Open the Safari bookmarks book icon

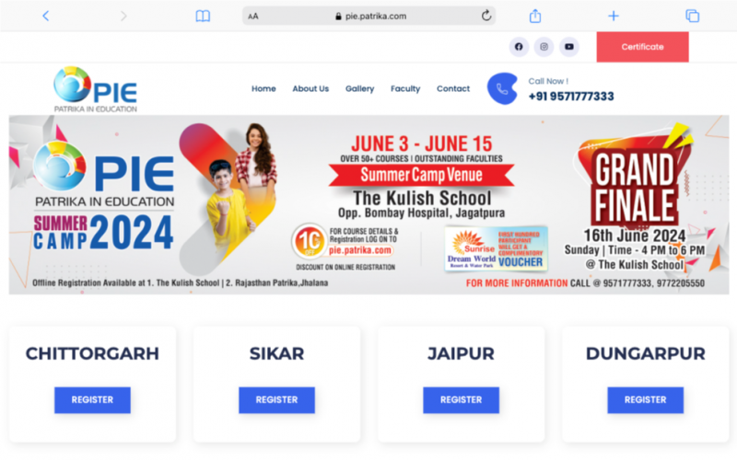[203, 17]
